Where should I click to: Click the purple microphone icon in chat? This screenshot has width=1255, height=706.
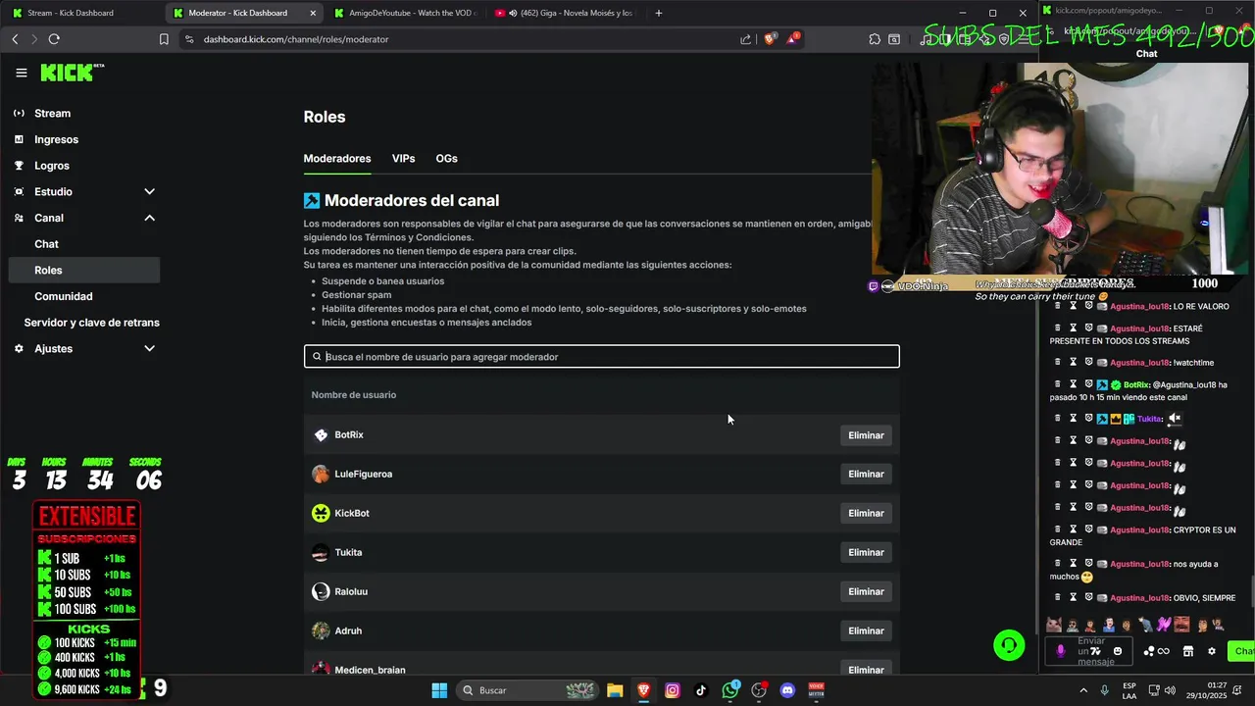tap(1060, 650)
